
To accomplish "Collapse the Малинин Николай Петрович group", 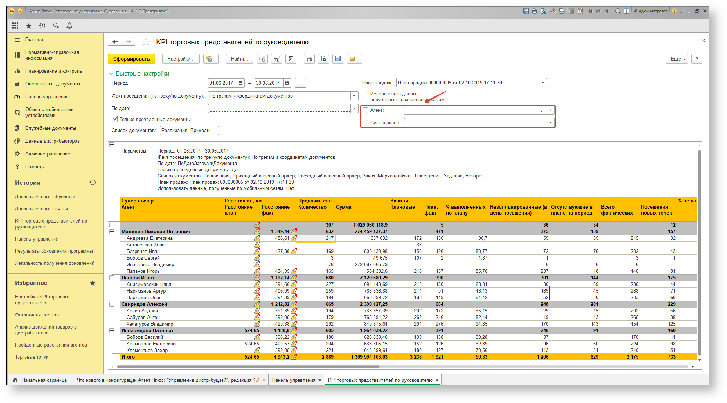I will point(112,231).
